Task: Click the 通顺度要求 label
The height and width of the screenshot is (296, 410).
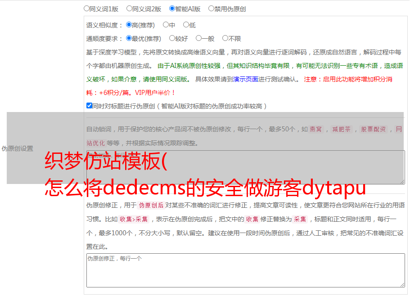Action: pos(104,39)
